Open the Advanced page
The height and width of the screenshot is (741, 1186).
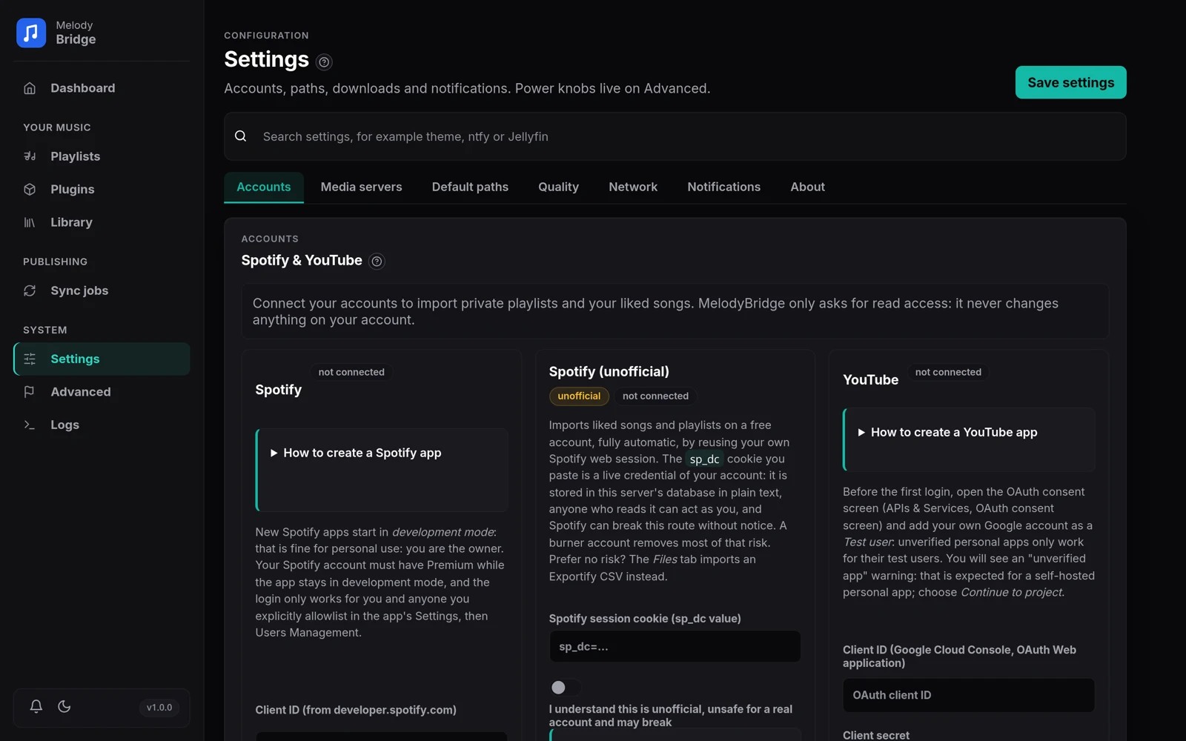[102, 392]
